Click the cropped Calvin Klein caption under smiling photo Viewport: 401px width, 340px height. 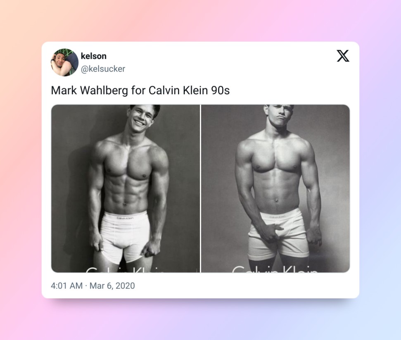125,270
